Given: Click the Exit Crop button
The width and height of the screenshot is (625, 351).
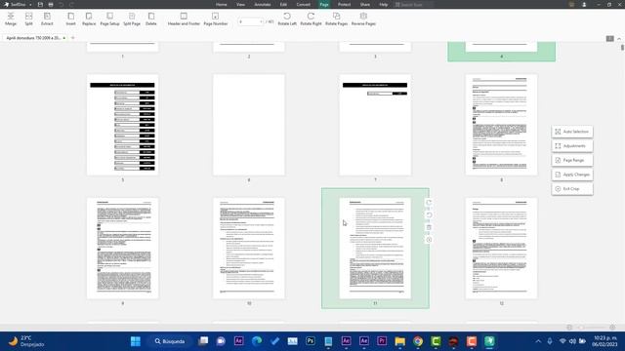Looking at the screenshot, I should (x=572, y=188).
